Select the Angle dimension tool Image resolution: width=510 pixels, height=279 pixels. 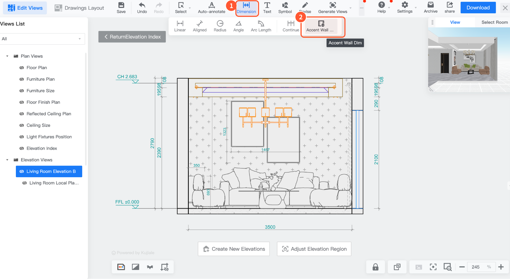tap(238, 26)
